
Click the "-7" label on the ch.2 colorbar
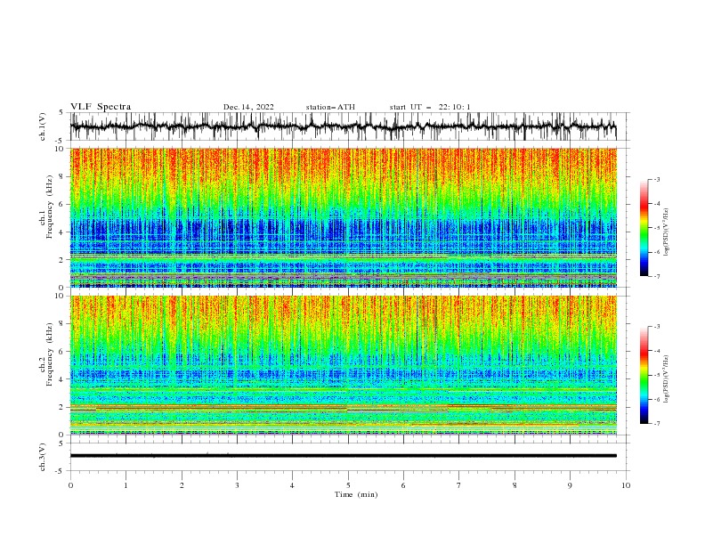tap(656, 424)
